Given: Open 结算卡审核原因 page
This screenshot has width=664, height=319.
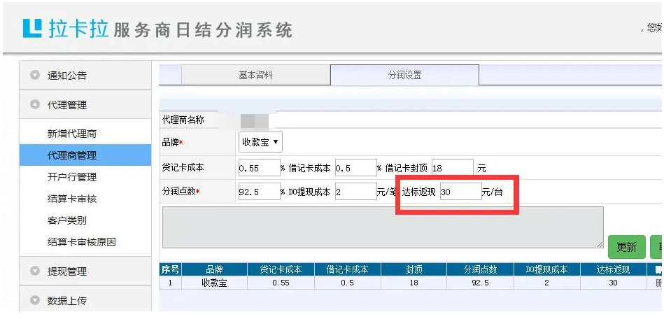Looking at the screenshot, I should (x=82, y=242).
